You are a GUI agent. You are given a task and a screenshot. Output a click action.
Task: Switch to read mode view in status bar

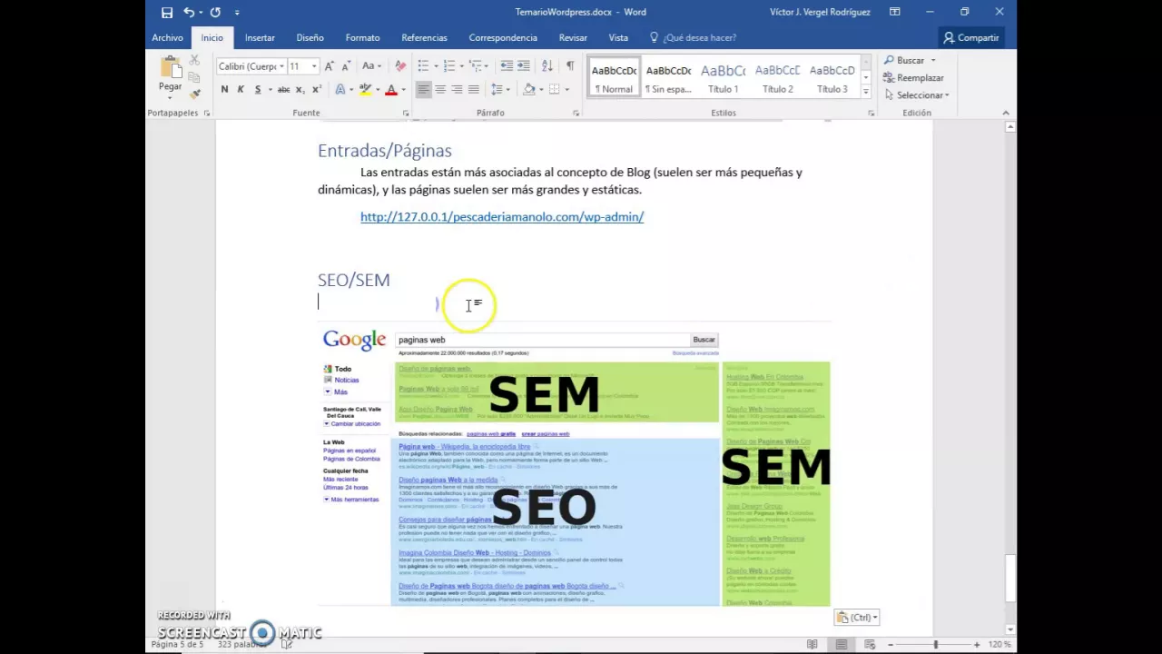(812, 644)
